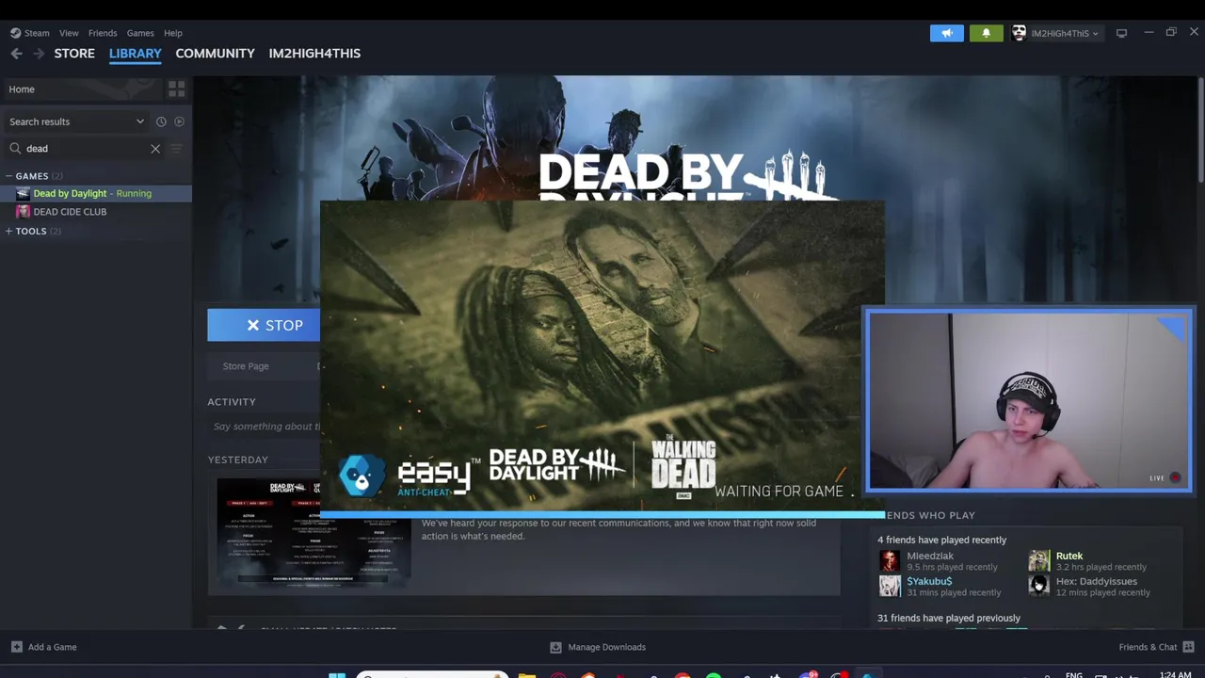Open the View menu
Image resolution: width=1205 pixels, height=678 pixels.
click(x=69, y=33)
